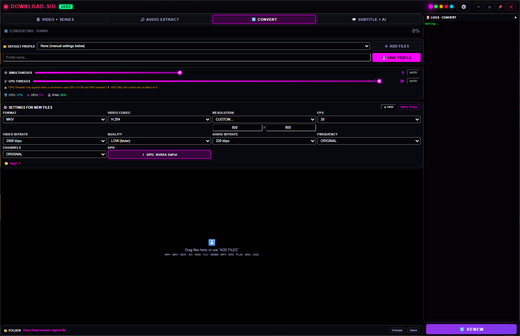520x336 pixels.
Task: Click the Save Profile button
Action: point(396,57)
